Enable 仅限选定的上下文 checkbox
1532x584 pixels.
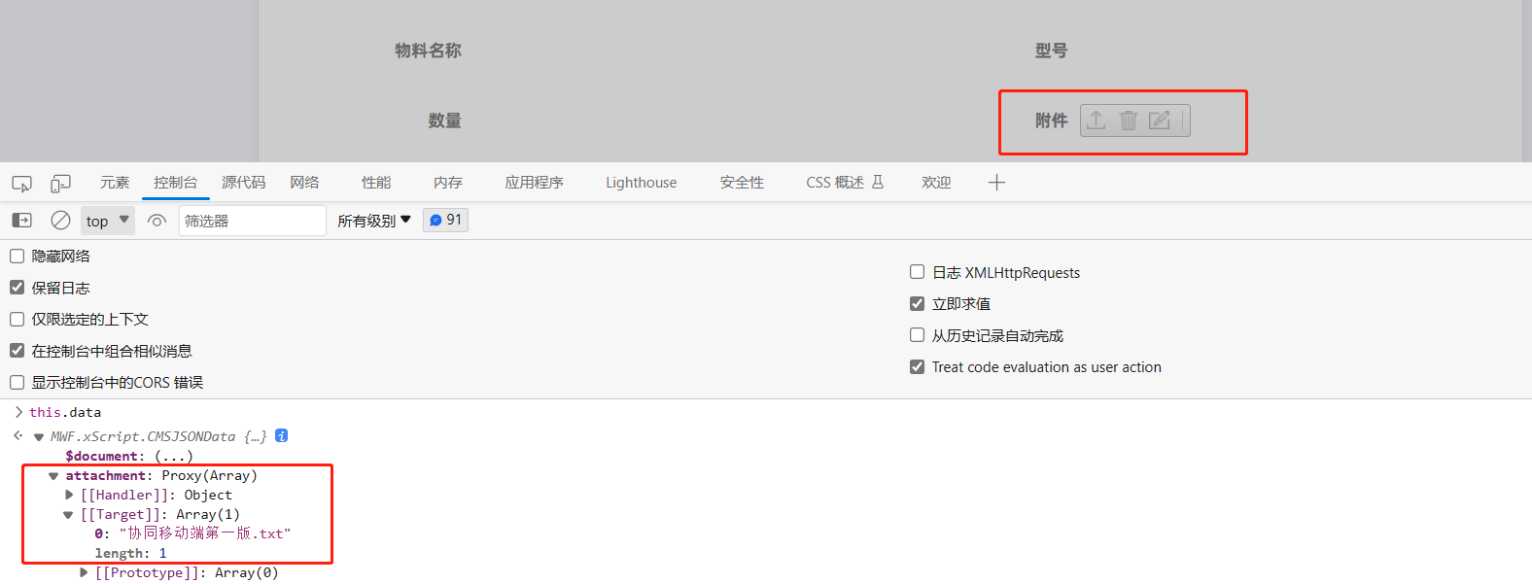coord(17,319)
